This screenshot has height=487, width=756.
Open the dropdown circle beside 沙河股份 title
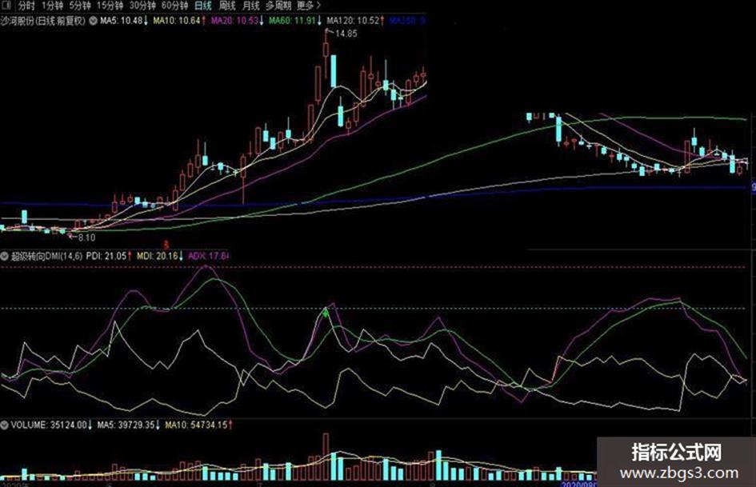(x=93, y=21)
